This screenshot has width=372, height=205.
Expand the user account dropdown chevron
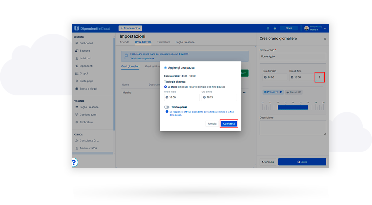click(325, 28)
